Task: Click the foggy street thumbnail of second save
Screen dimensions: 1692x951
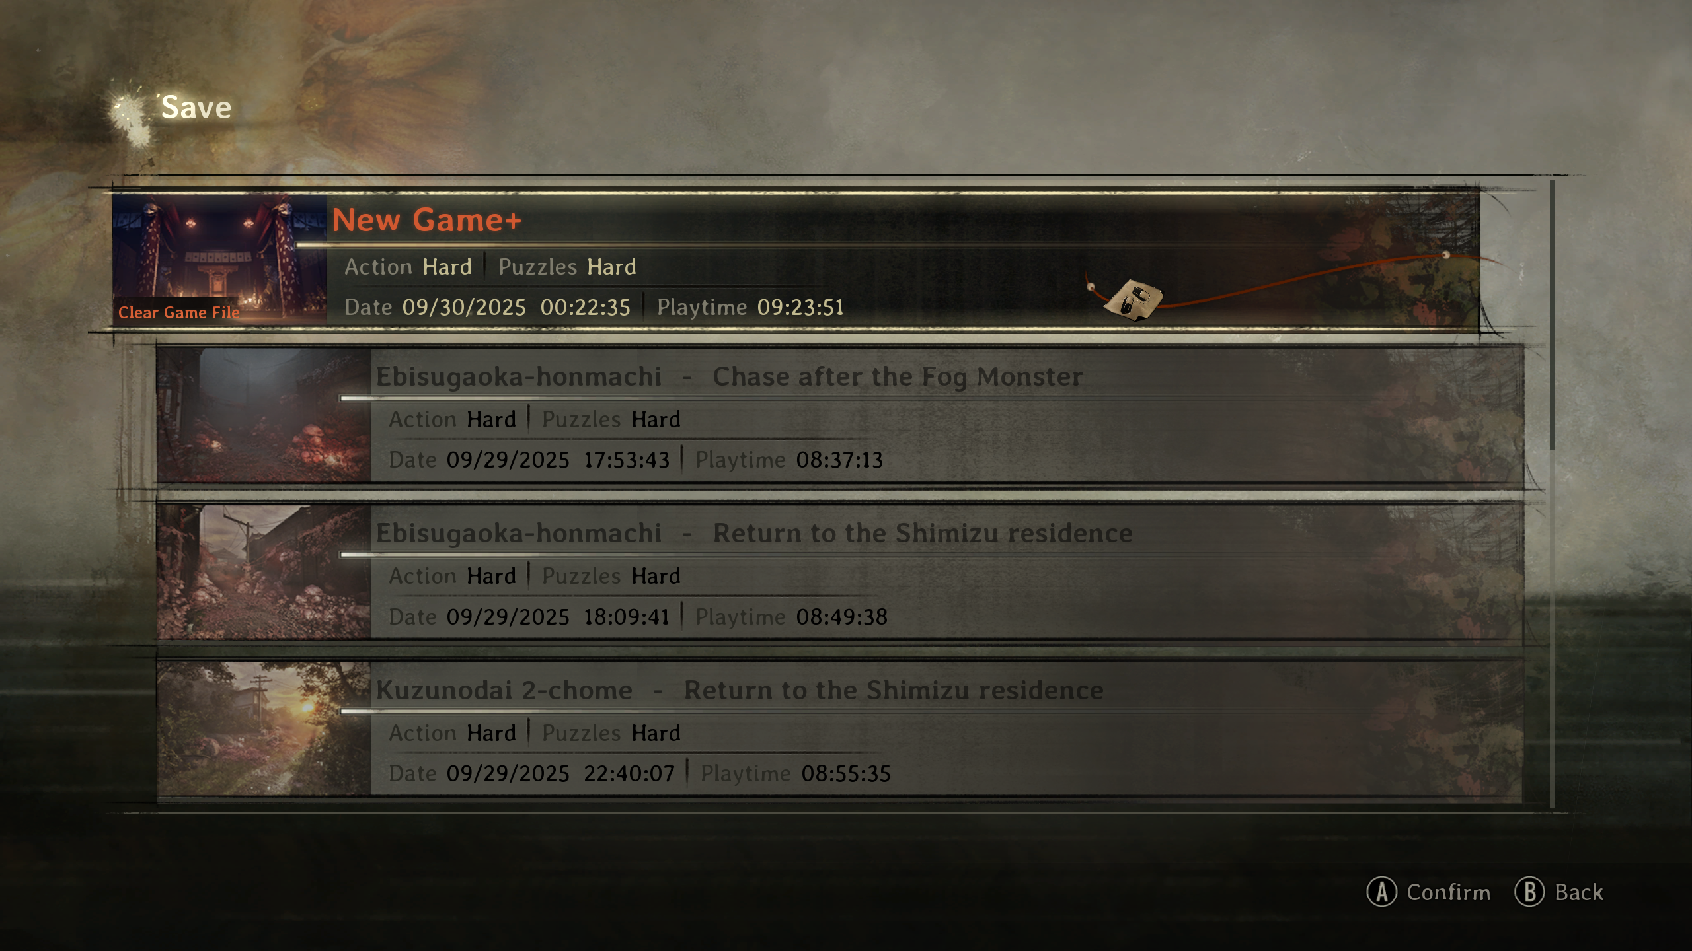Action: pyautogui.click(x=264, y=415)
